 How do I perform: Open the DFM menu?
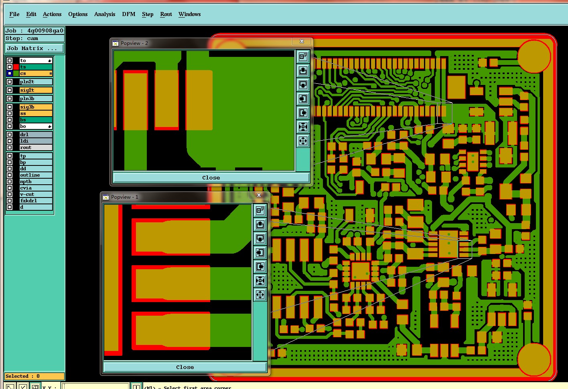tap(129, 14)
